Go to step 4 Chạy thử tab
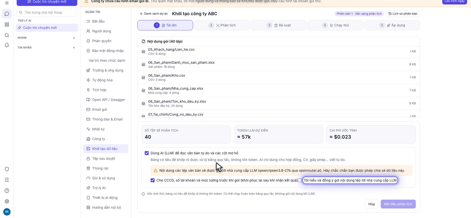This screenshot has height=218, width=471. coord(335,25)
